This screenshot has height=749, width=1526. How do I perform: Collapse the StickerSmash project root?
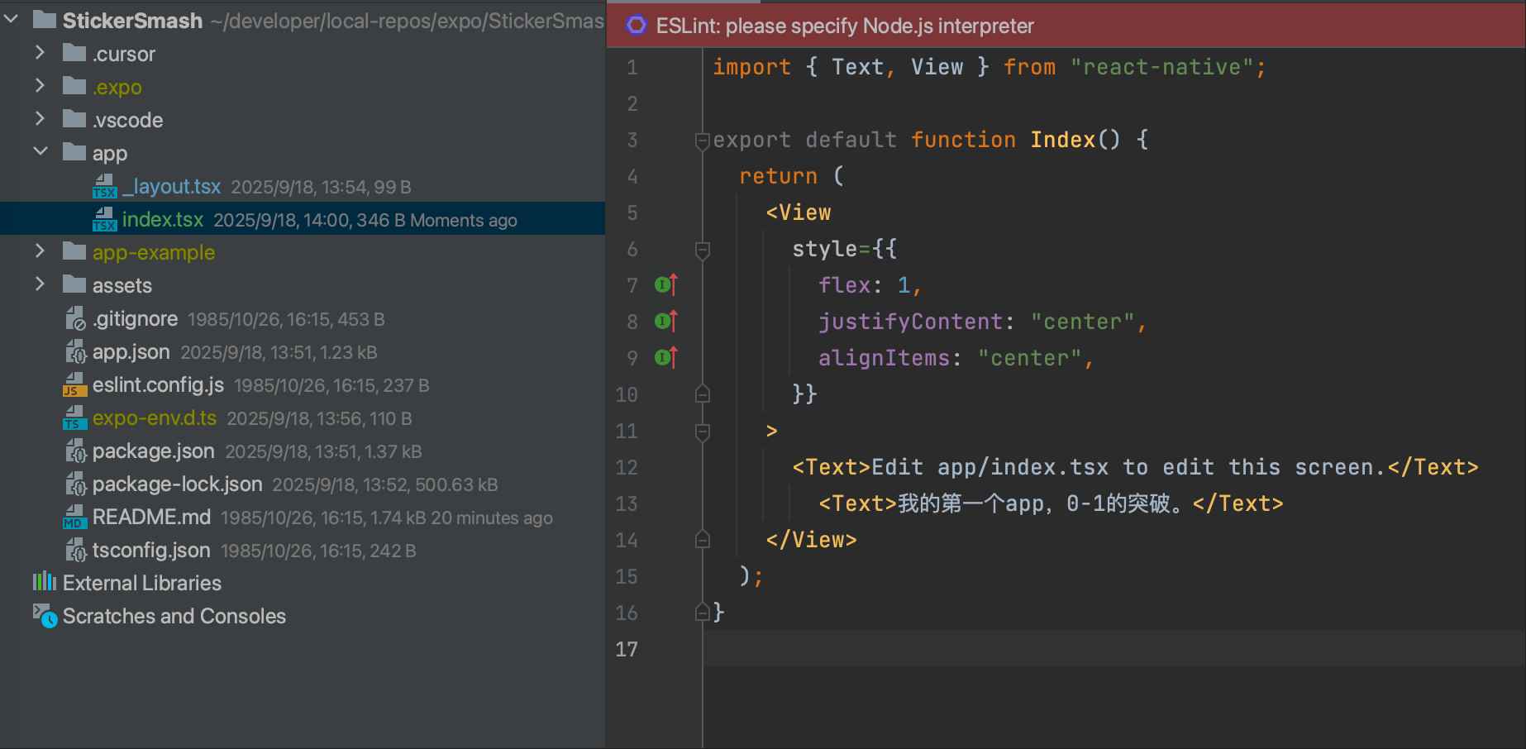(x=12, y=21)
